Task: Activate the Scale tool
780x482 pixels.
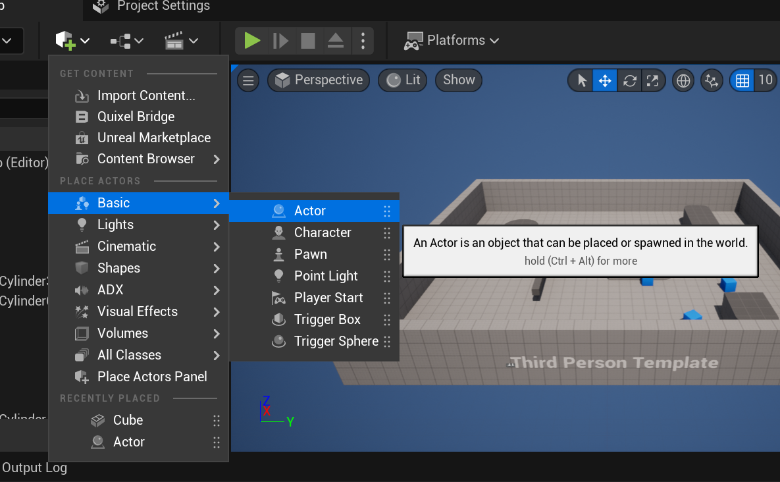Action: (653, 80)
